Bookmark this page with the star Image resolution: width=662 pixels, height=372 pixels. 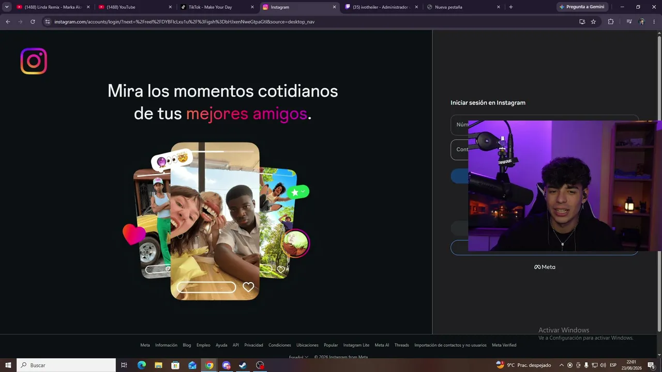[x=593, y=22]
